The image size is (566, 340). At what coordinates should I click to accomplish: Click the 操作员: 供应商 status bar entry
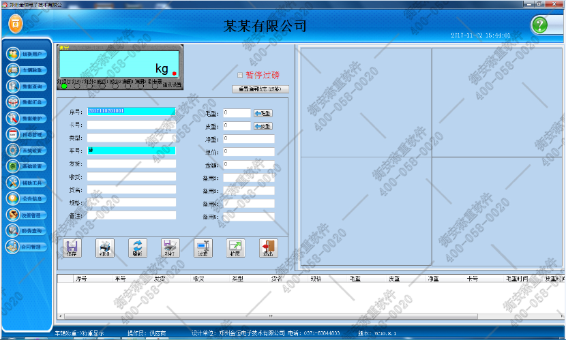click(147, 333)
